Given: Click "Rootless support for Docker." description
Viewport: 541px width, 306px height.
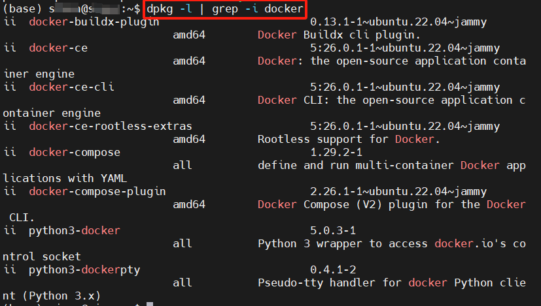Looking at the screenshot, I should [349, 139].
